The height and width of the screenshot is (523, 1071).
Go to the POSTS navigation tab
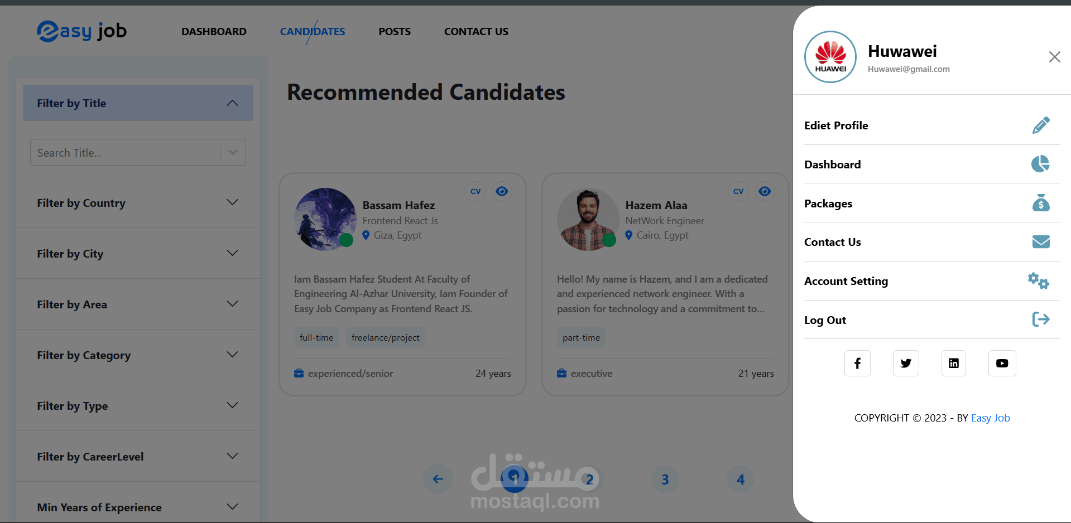[395, 32]
